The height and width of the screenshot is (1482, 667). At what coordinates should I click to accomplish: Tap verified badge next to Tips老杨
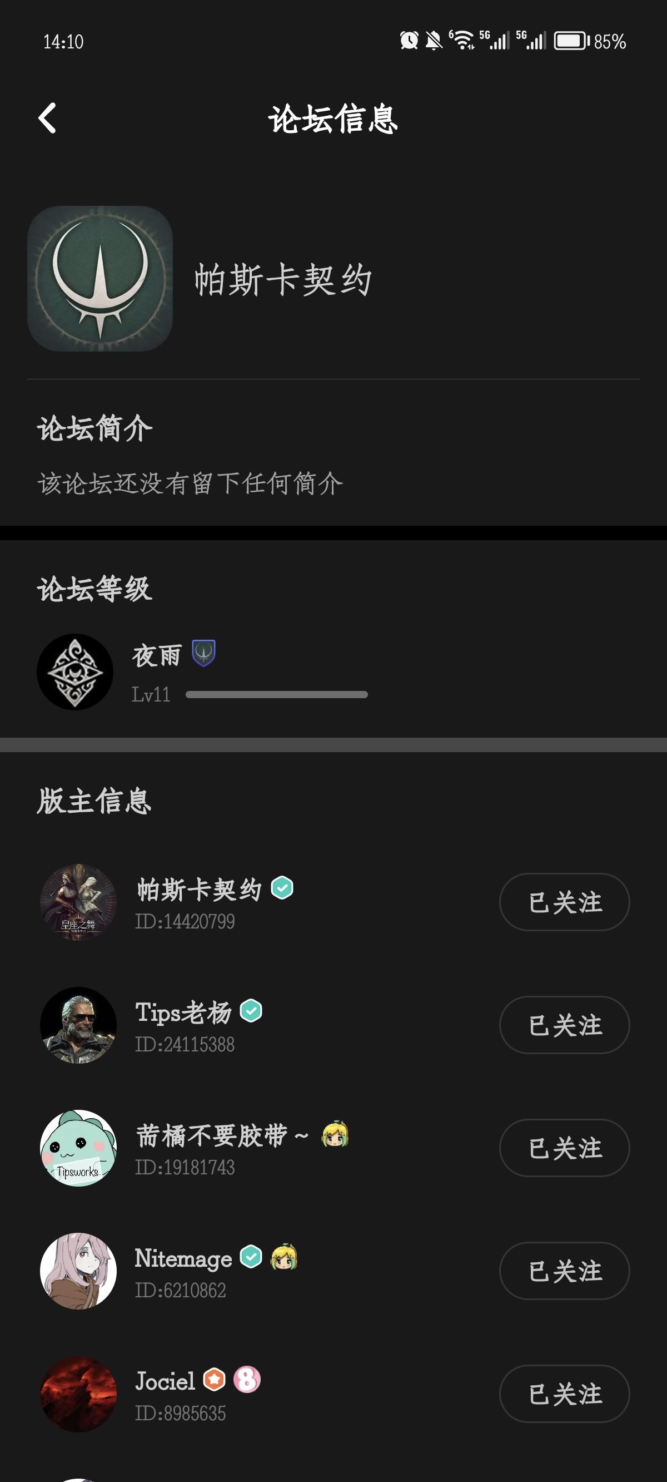[251, 1011]
